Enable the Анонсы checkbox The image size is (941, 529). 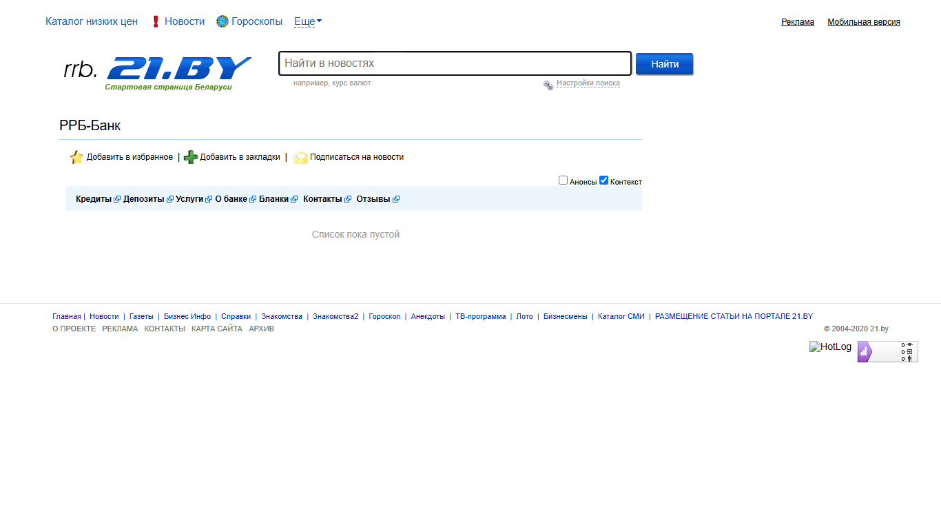click(563, 180)
